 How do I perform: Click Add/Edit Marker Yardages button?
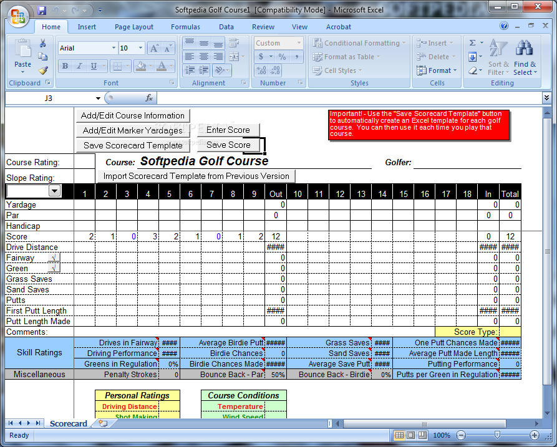(133, 131)
